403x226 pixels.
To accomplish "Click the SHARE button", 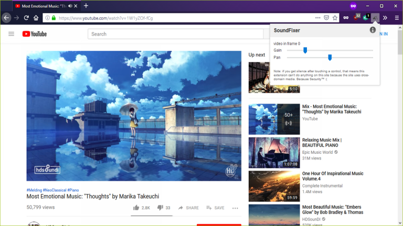I will (x=188, y=208).
